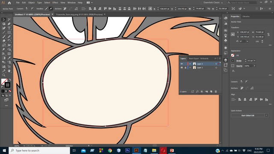Click the Home icon in top bar
The width and height of the screenshot is (274, 154).
tap(9, 3)
